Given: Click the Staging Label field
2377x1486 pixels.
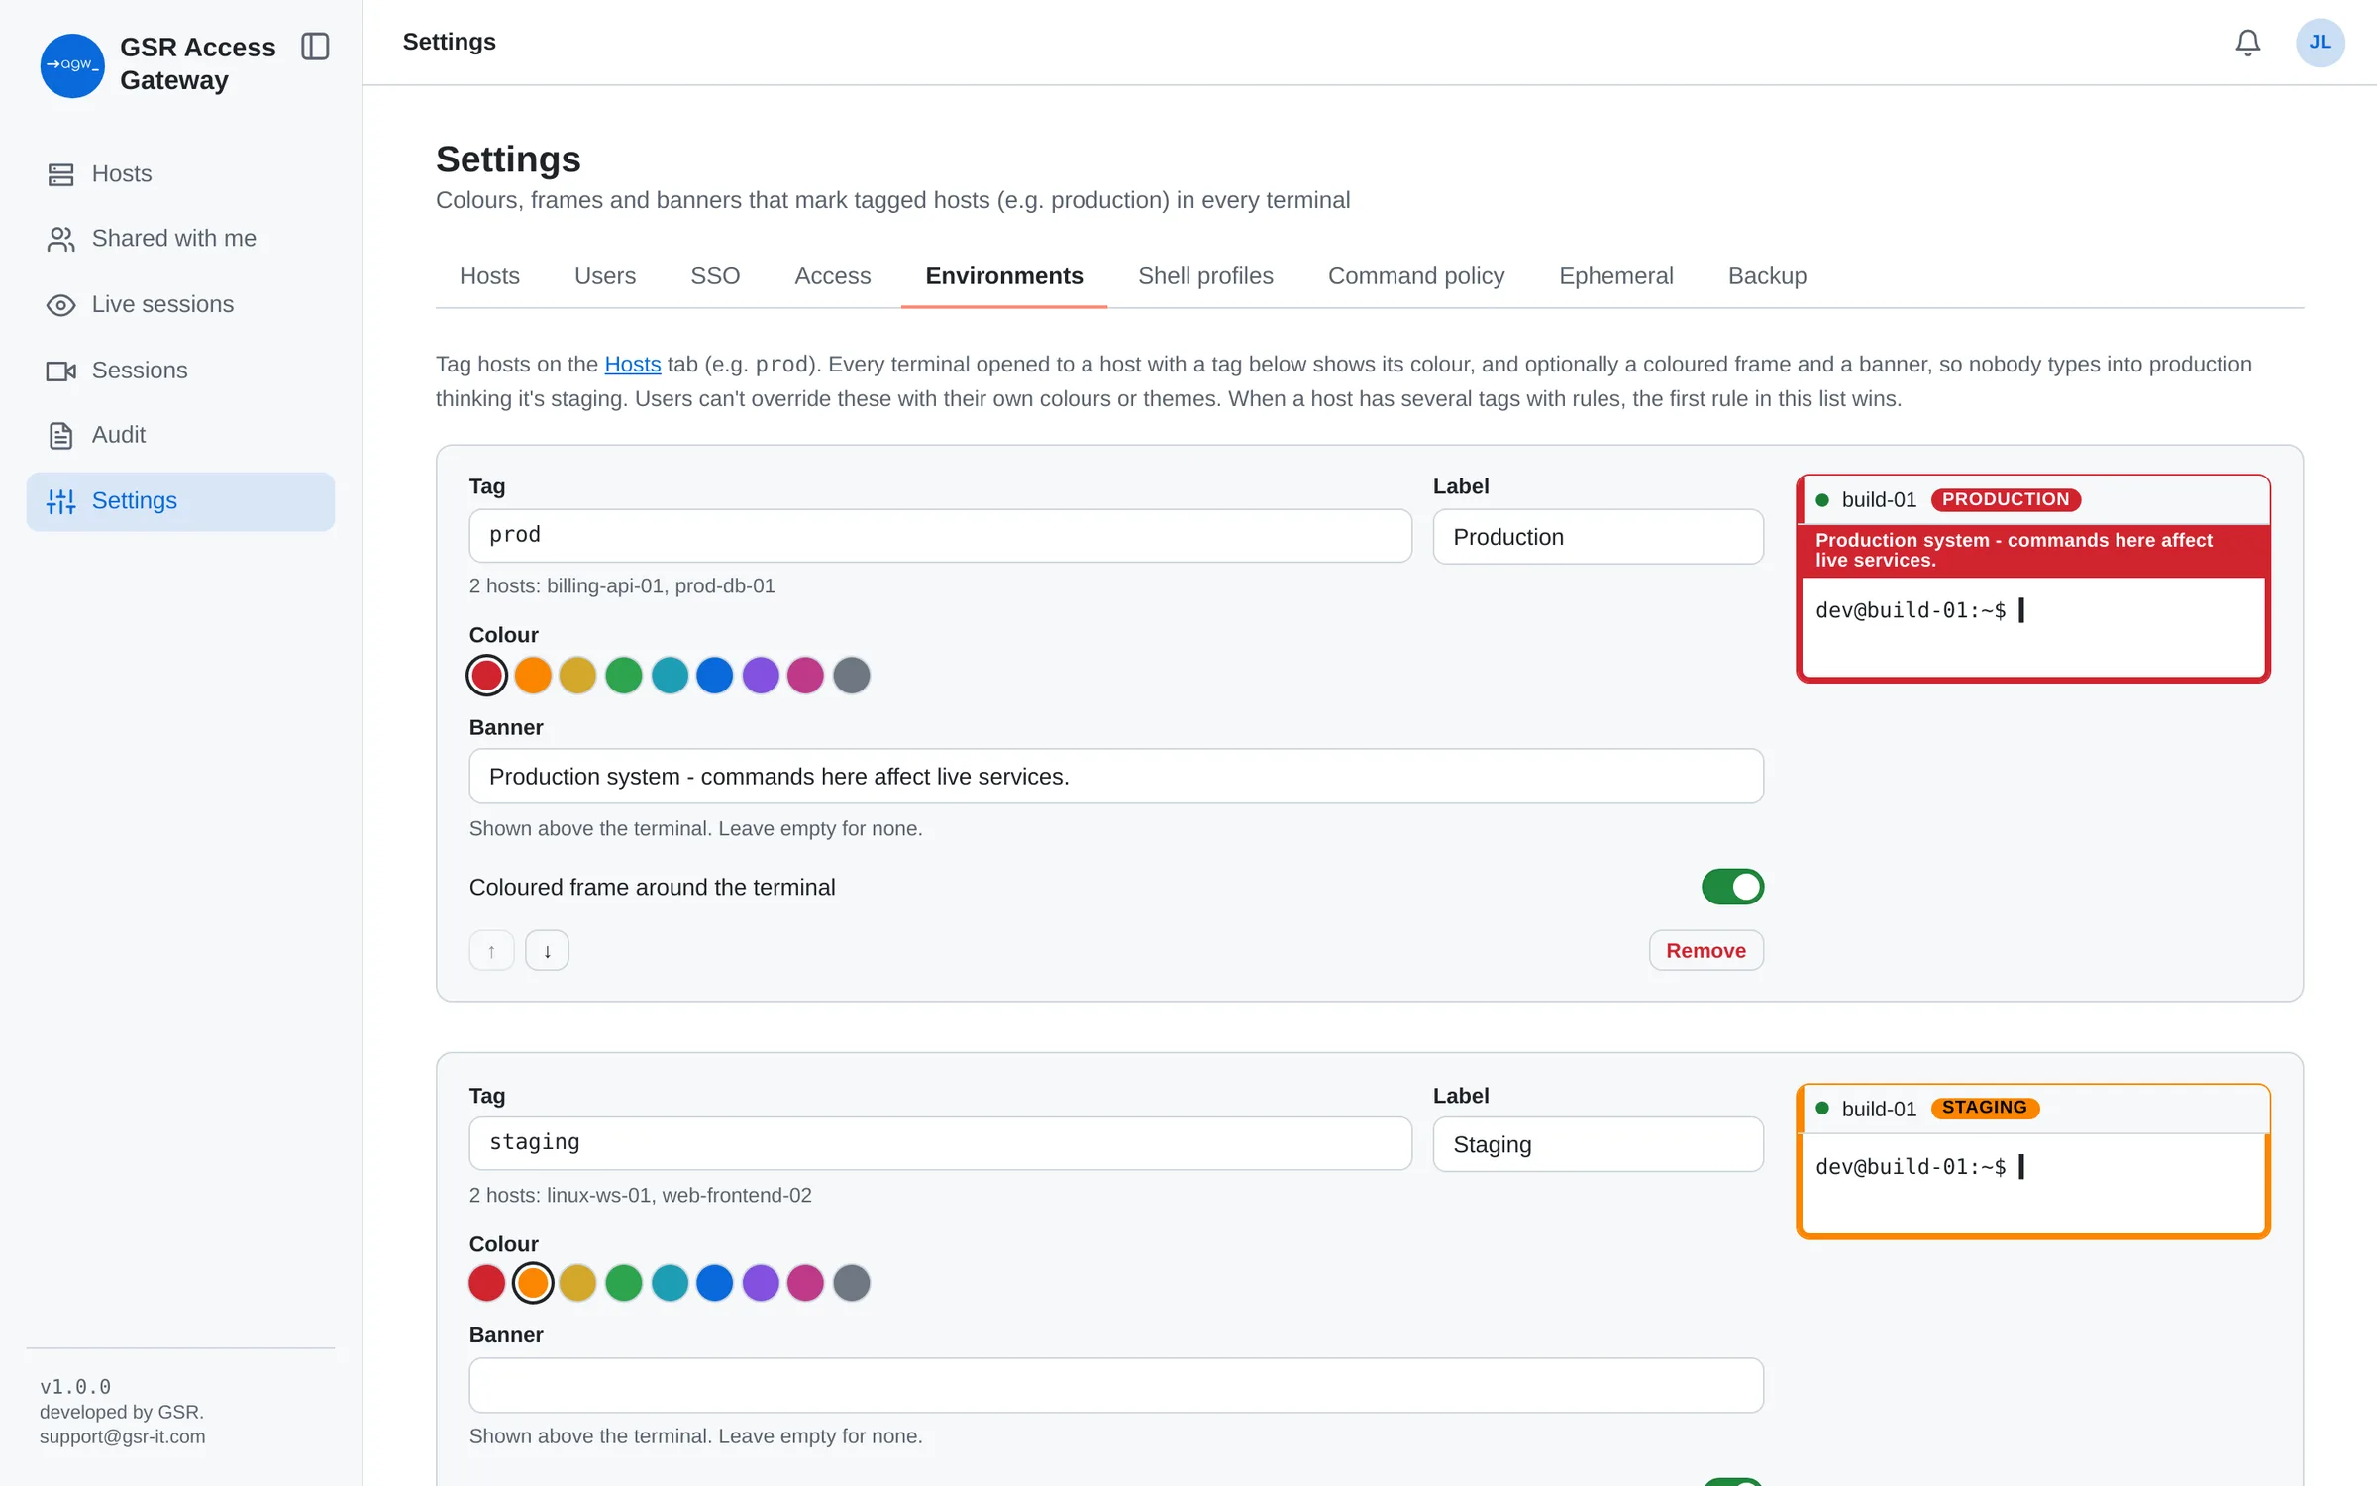Looking at the screenshot, I should pyautogui.click(x=1598, y=1145).
